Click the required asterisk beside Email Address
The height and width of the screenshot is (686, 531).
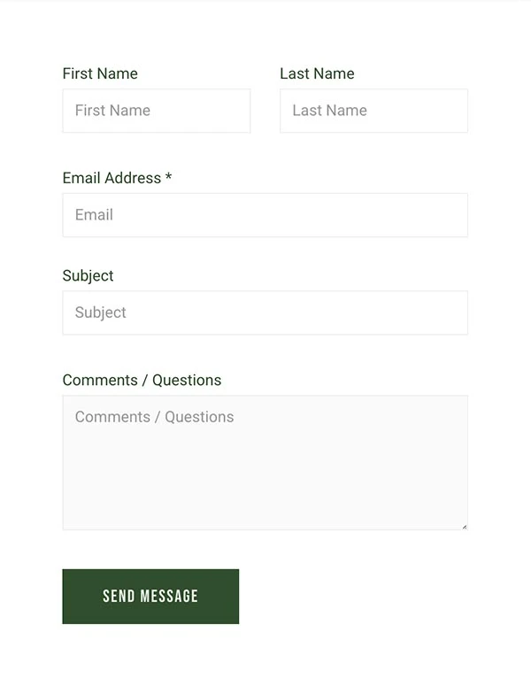[168, 178]
